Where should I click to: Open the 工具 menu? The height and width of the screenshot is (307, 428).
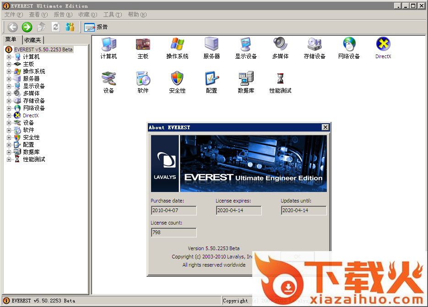[112, 15]
